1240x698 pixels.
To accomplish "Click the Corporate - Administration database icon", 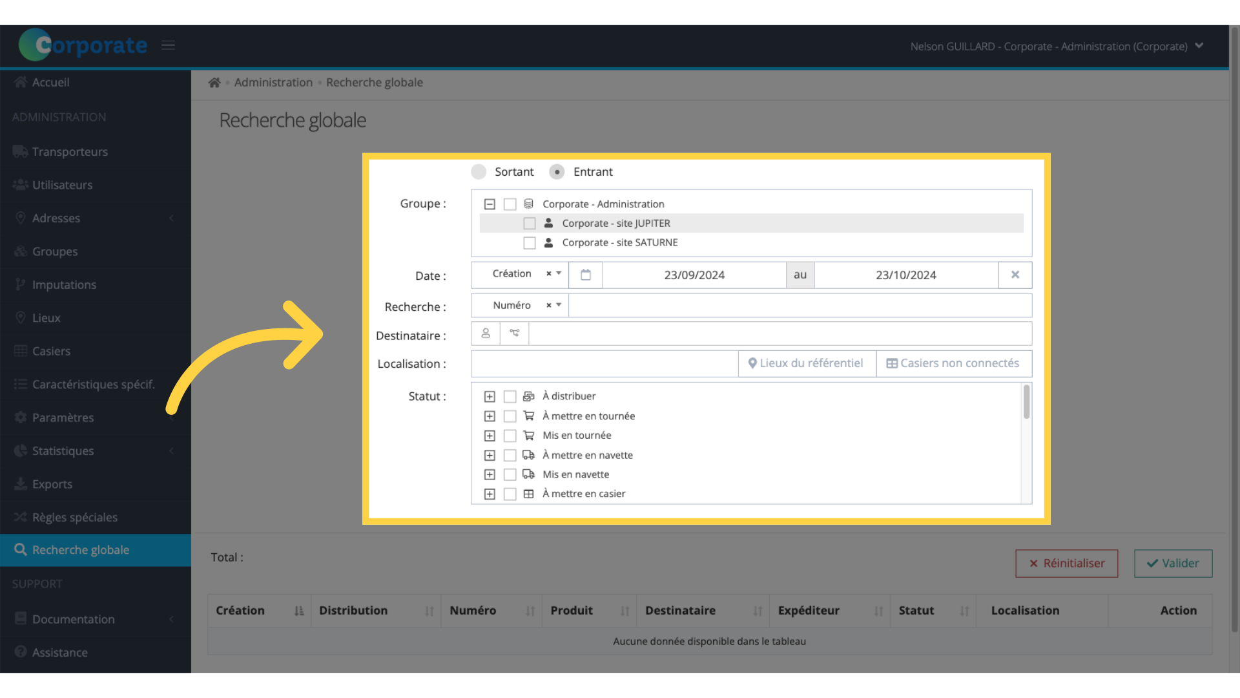I will point(528,204).
